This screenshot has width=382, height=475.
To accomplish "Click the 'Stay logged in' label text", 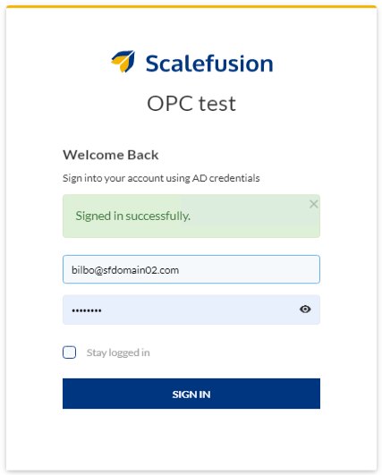I will point(118,352).
